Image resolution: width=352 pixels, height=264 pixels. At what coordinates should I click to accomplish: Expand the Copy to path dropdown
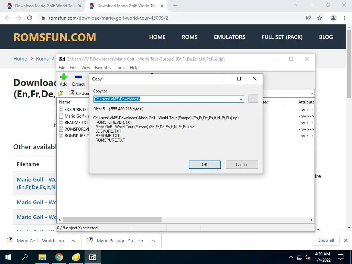[x=241, y=99]
